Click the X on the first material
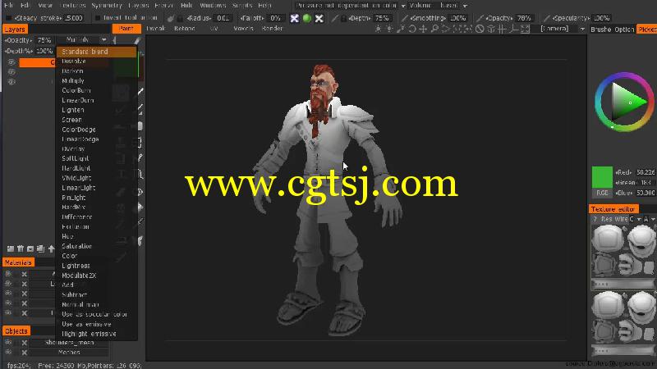The width and height of the screenshot is (657, 369). [x=25, y=274]
